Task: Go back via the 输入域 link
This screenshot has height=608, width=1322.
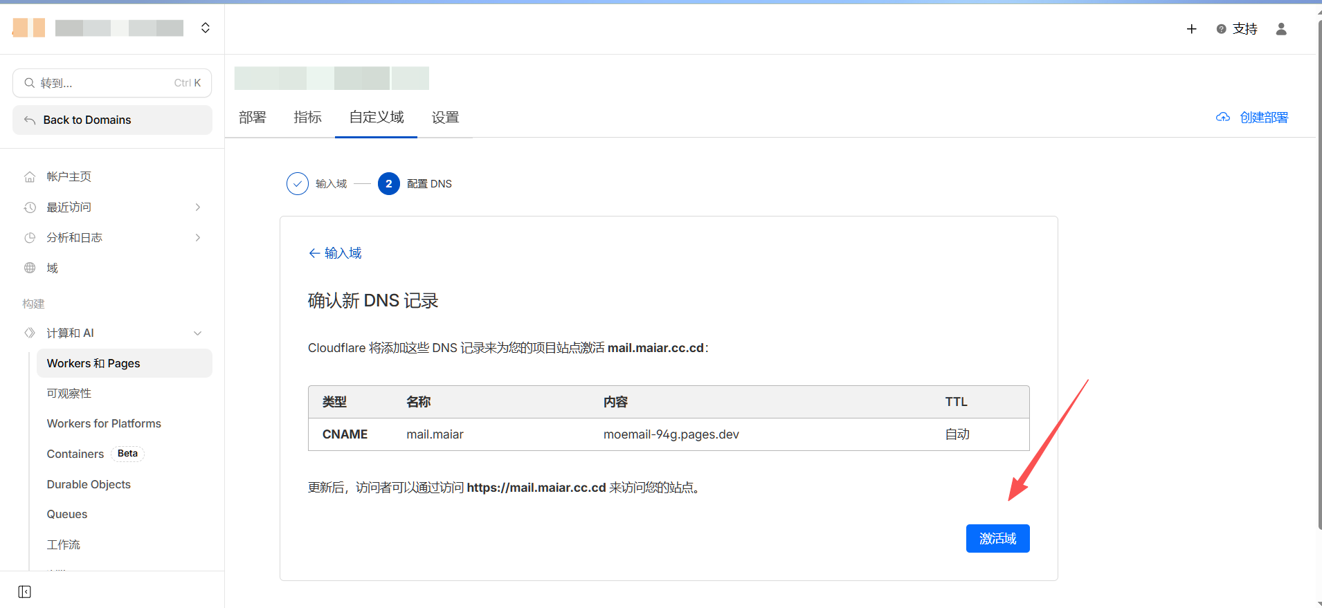Action: pos(335,253)
